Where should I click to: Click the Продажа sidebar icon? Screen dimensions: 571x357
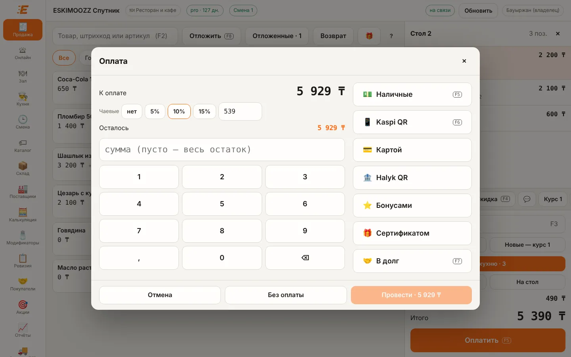click(x=23, y=30)
